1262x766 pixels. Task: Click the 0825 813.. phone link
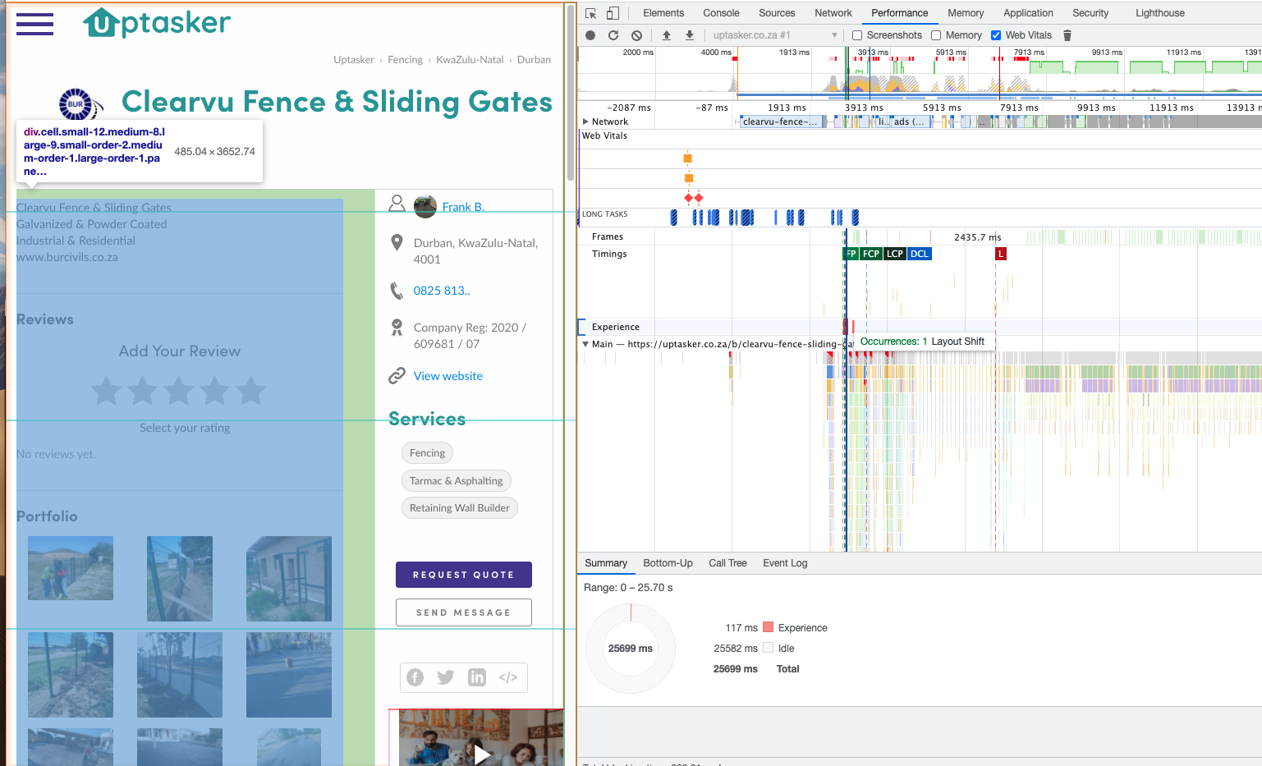coord(442,291)
